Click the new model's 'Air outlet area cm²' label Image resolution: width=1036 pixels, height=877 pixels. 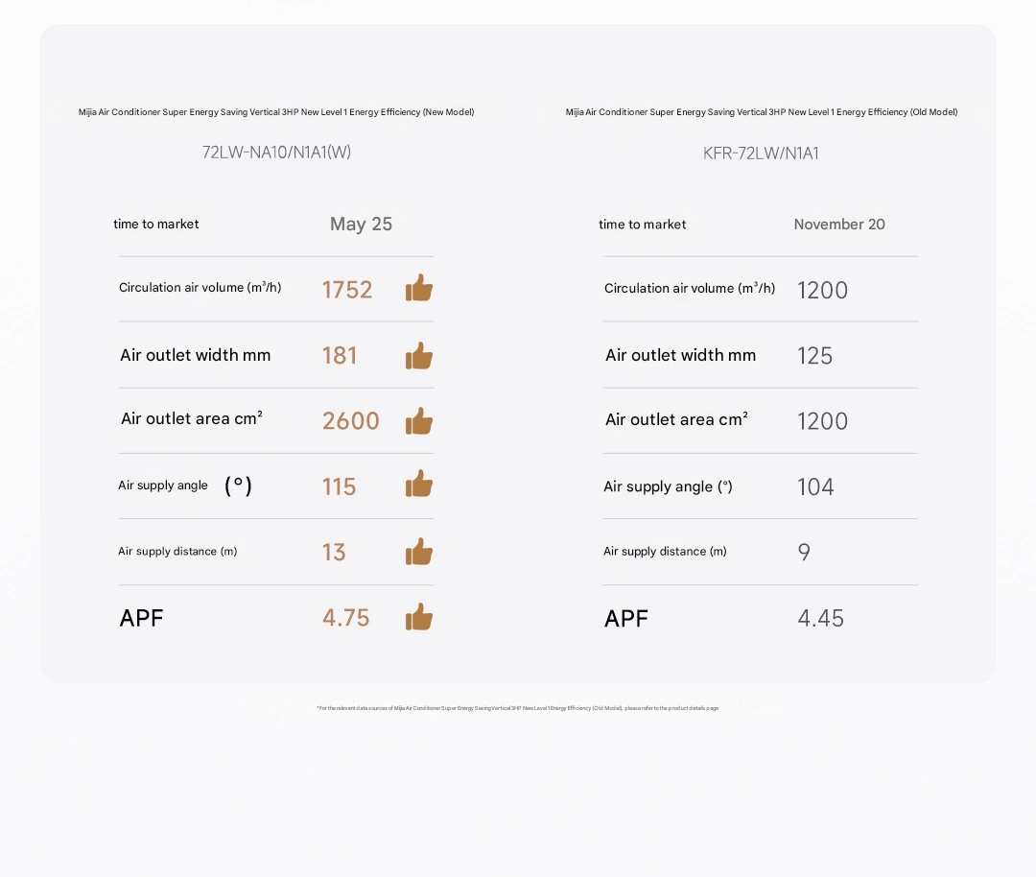[192, 418]
